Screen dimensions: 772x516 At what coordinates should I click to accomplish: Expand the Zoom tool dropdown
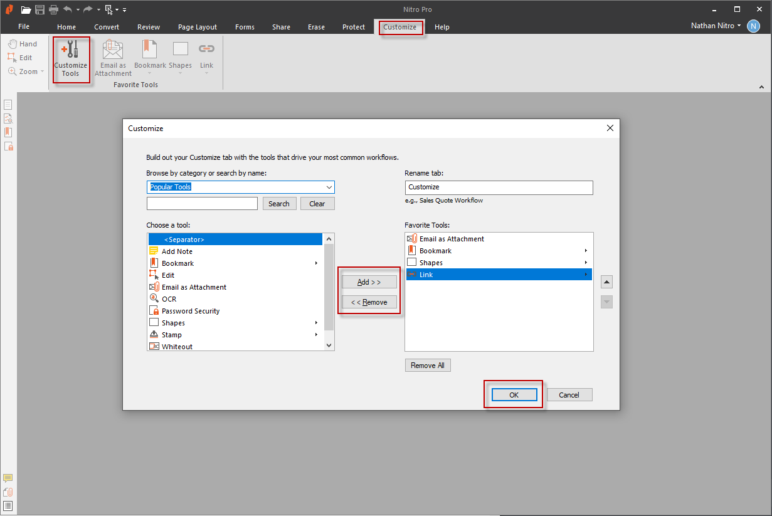pyautogui.click(x=42, y=71)
